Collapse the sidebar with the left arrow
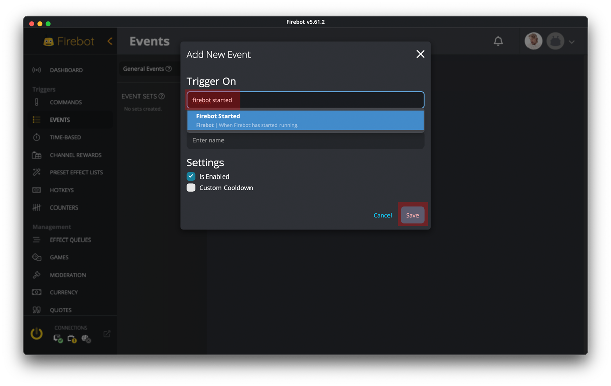This screenshot has height=386, width=611. (109, 41)
